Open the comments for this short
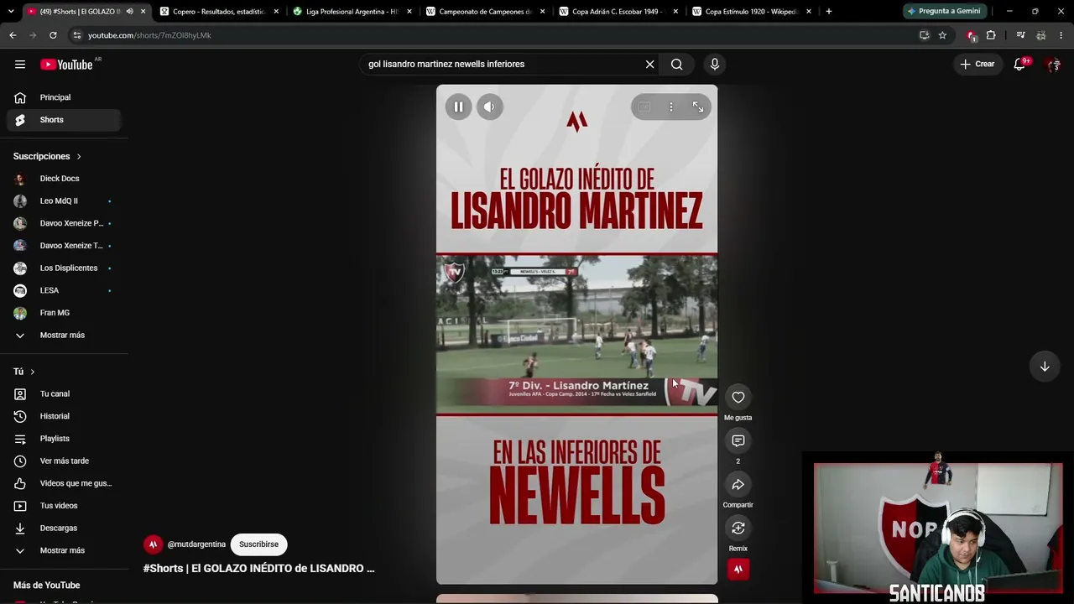This screenshot has height=604, width=1074. pos(738,441)
